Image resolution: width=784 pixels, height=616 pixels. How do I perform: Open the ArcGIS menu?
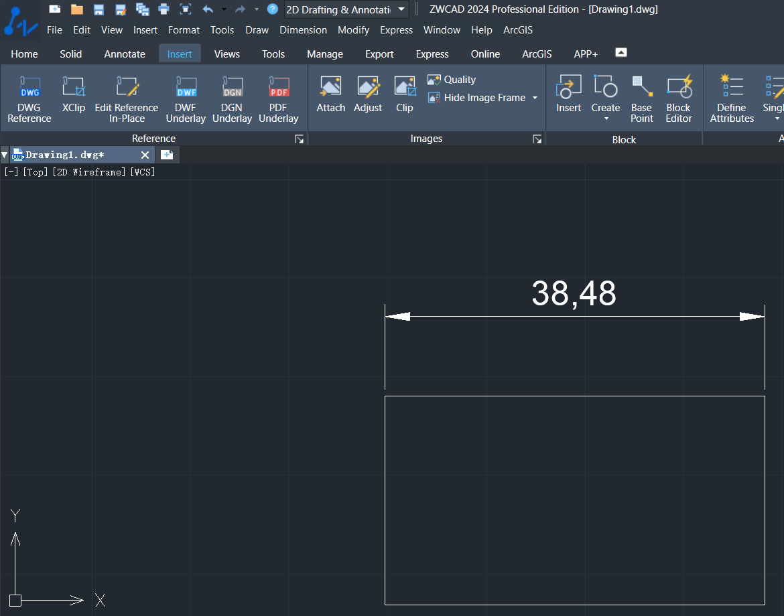[x=517, y=30]
